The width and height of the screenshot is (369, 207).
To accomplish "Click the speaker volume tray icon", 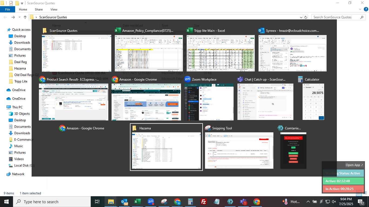I will pos(334,202).
